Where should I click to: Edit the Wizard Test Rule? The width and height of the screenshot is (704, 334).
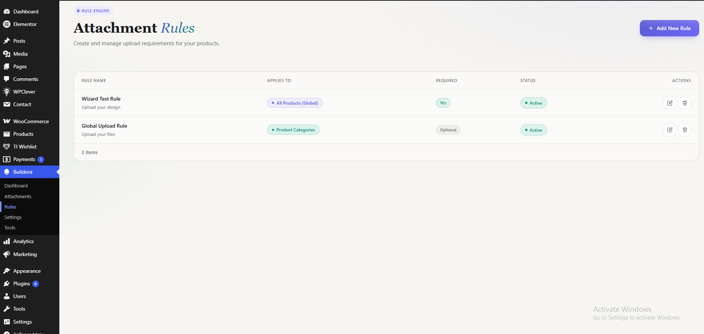pyautogui.click(x=670, y=103)
